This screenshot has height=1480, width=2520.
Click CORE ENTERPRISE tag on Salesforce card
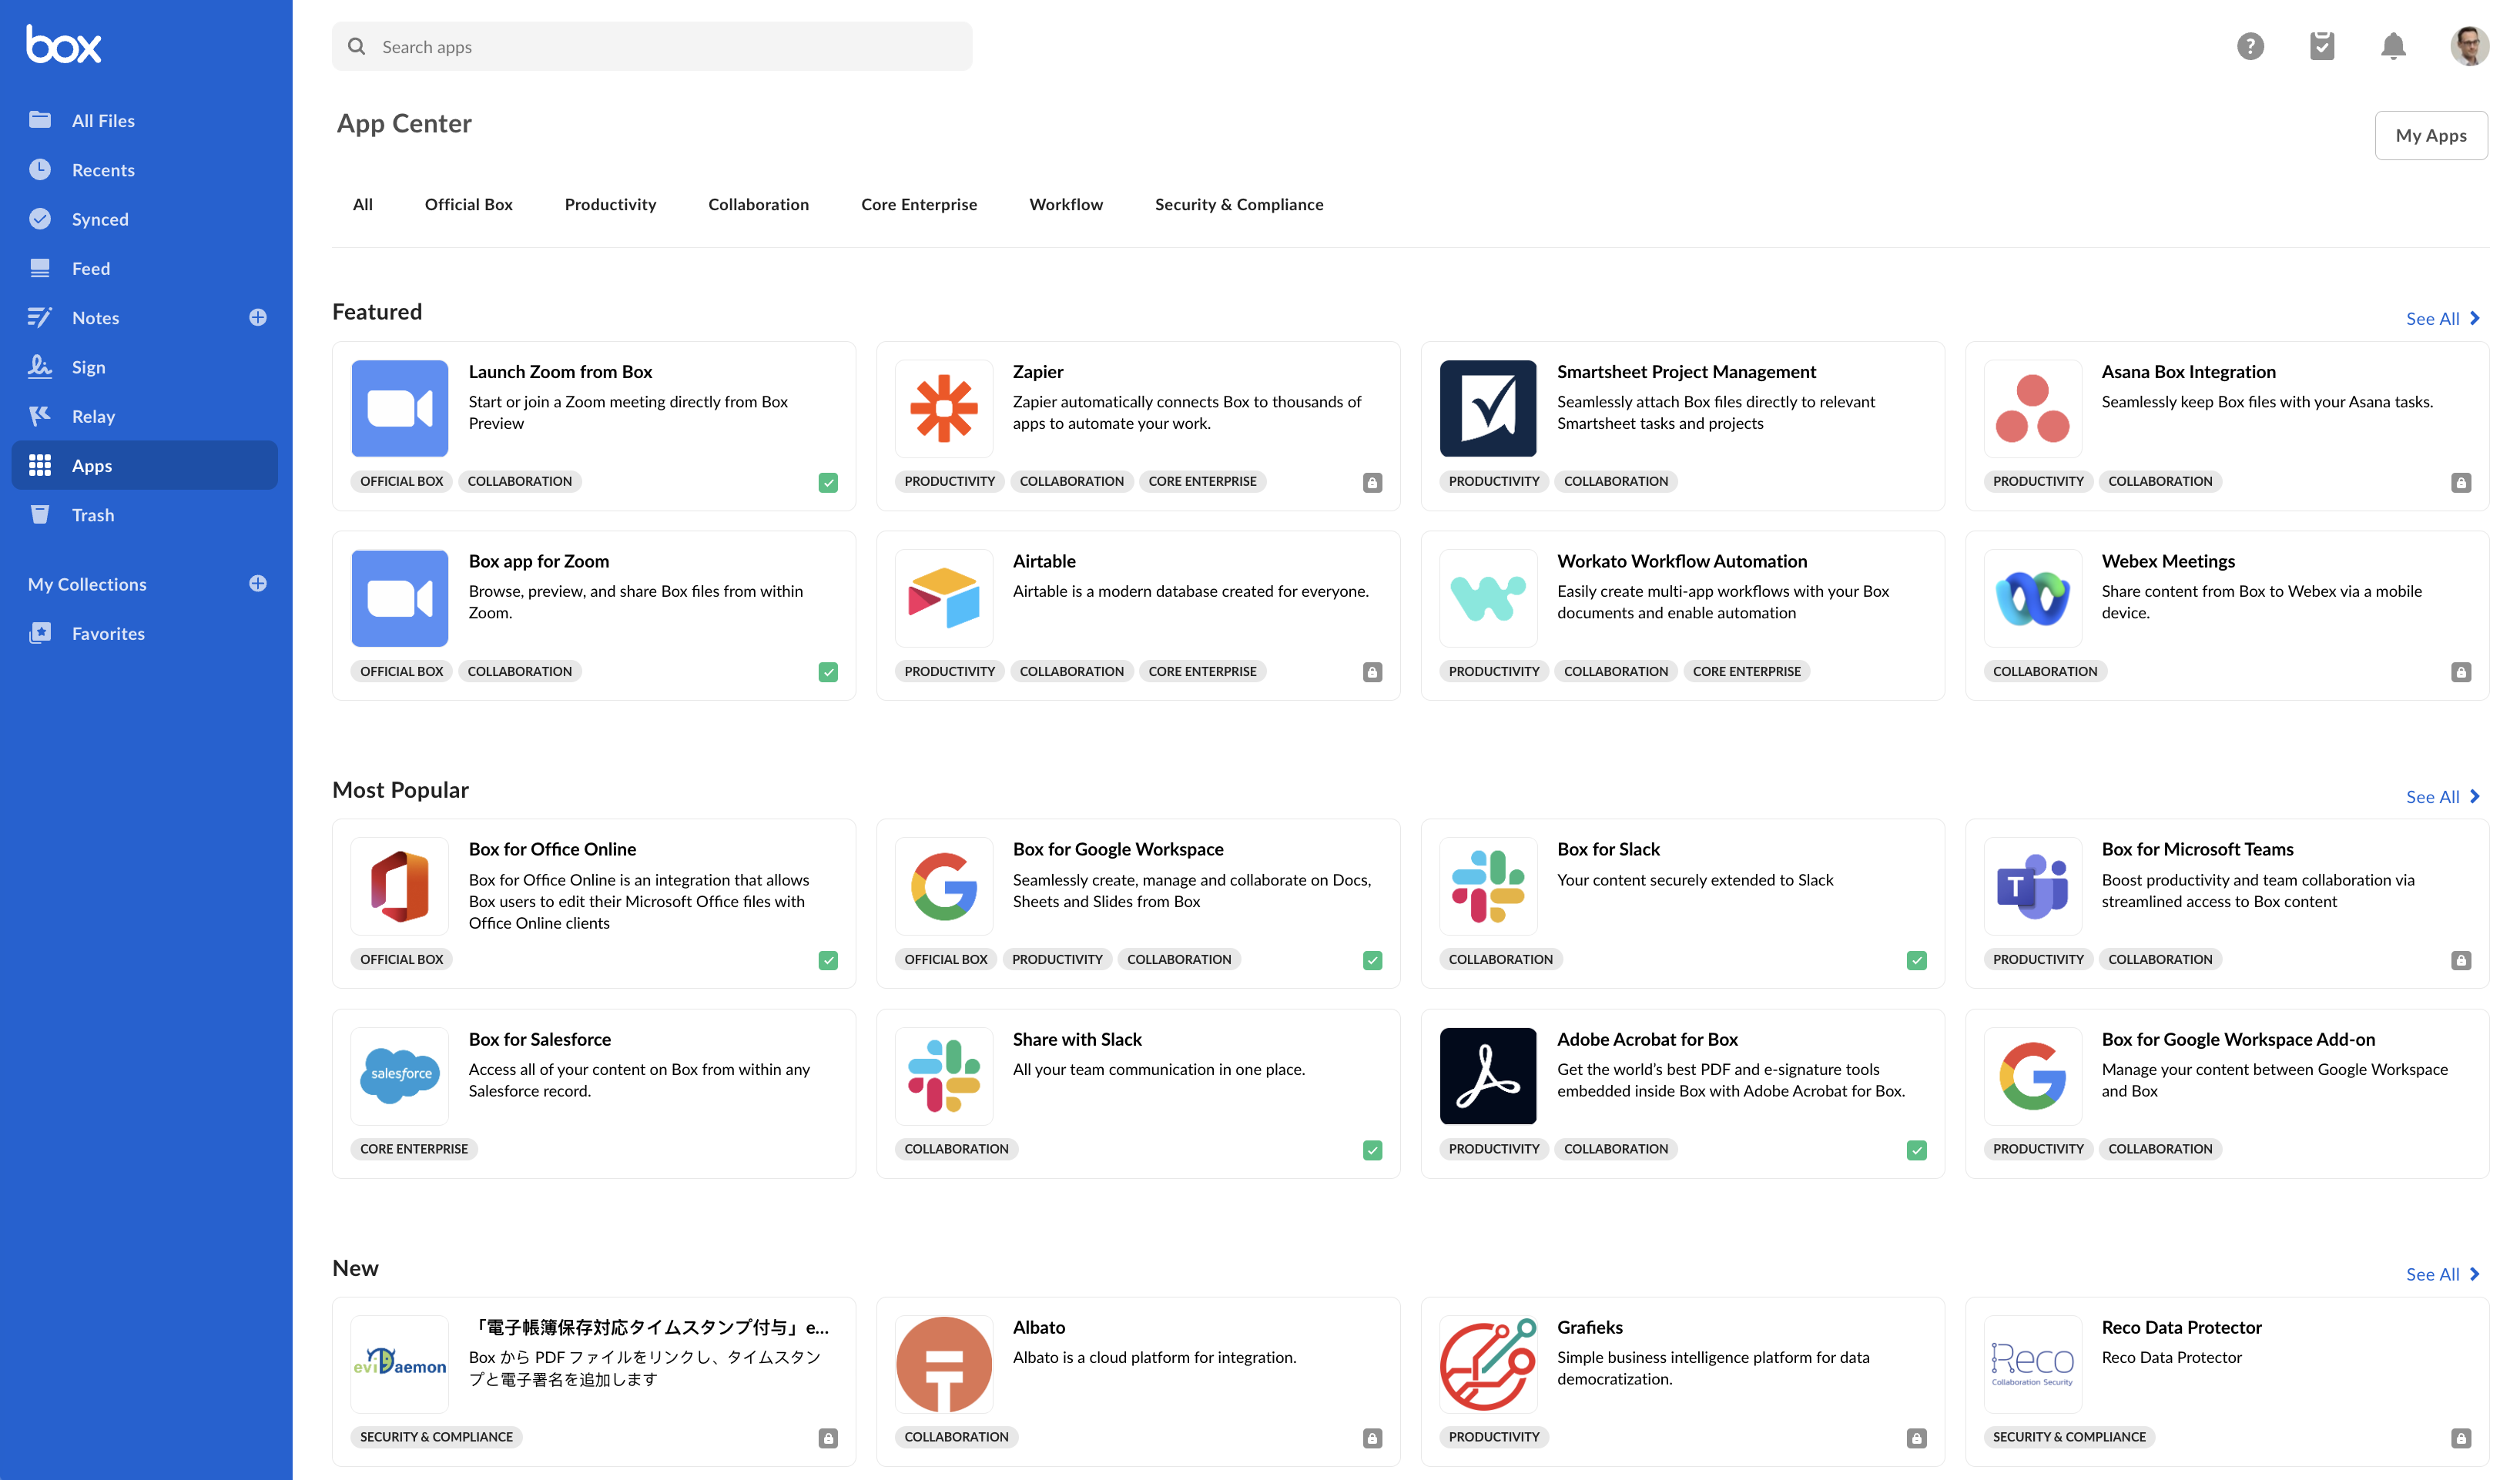(414, 1149)
